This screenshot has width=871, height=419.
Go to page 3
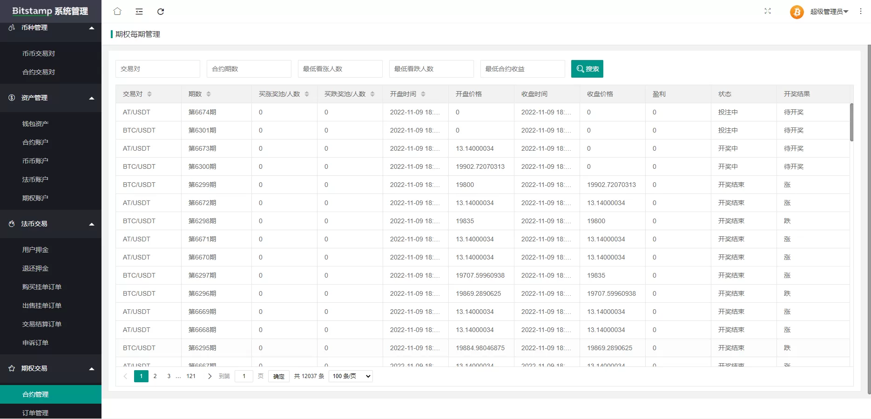tap(169, 376)
